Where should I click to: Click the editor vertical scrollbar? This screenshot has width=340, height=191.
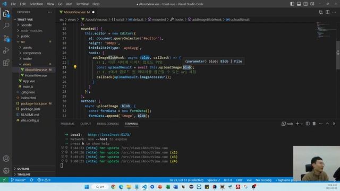(338, 55)
